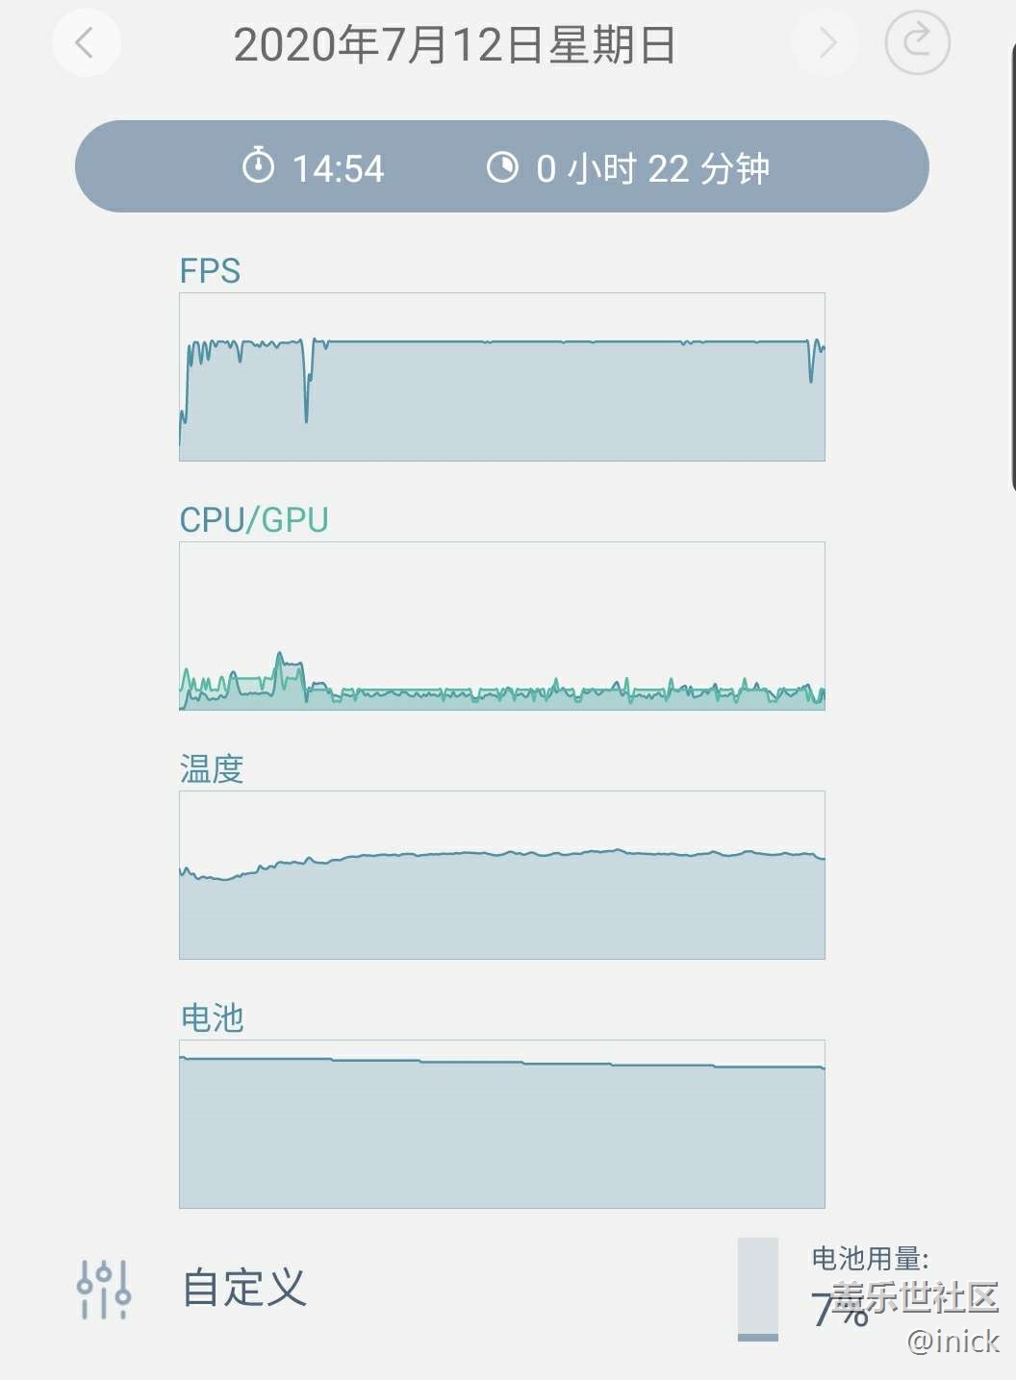Image resolution: width=1016 pixels, height=1380 pixels.
Task: Select the GPU label text
Action: click(x=294, y=520)
